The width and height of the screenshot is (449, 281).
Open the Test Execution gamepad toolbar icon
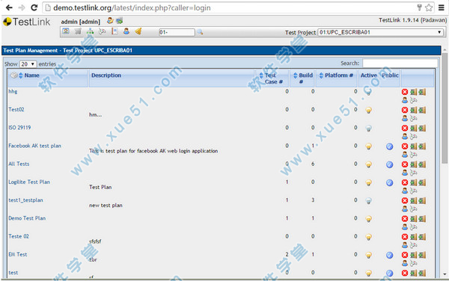click(103, 31)
